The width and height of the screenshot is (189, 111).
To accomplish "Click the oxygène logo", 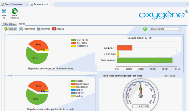I will tap(163, 15).
